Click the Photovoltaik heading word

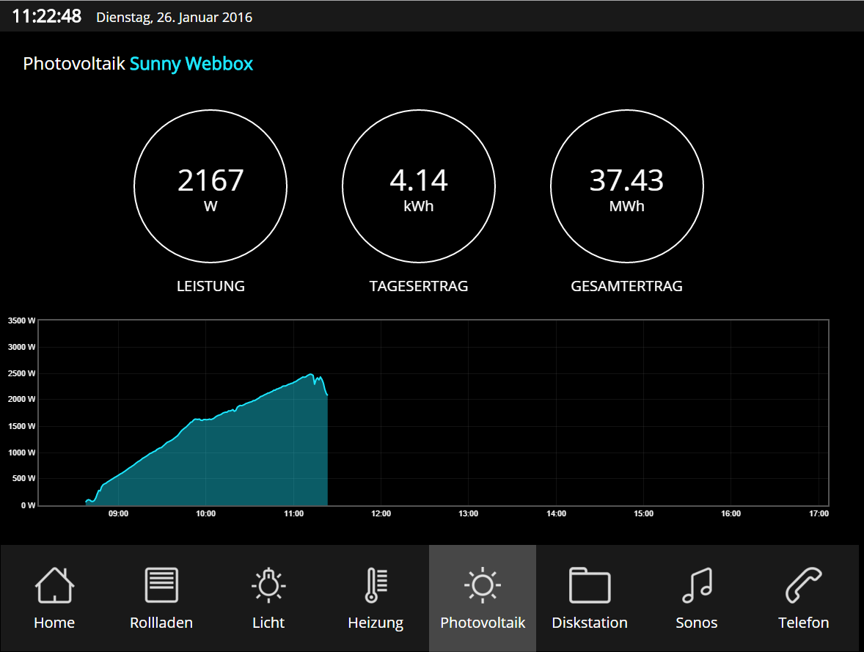pos(74,63)
